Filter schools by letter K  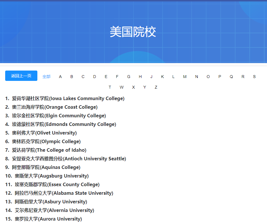pos(162,77)
